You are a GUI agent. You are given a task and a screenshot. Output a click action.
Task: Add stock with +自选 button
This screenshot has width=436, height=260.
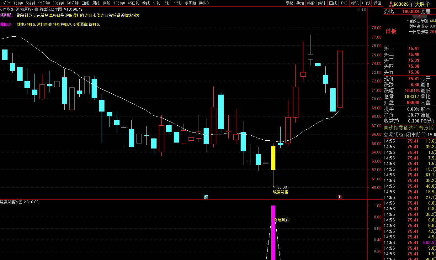pyautogui.click(x=366, y=3)
